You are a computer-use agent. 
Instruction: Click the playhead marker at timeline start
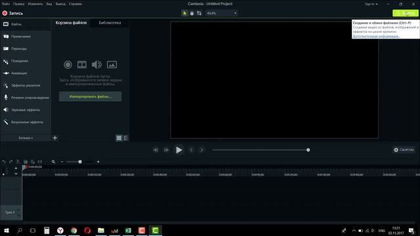coord(24,167)
